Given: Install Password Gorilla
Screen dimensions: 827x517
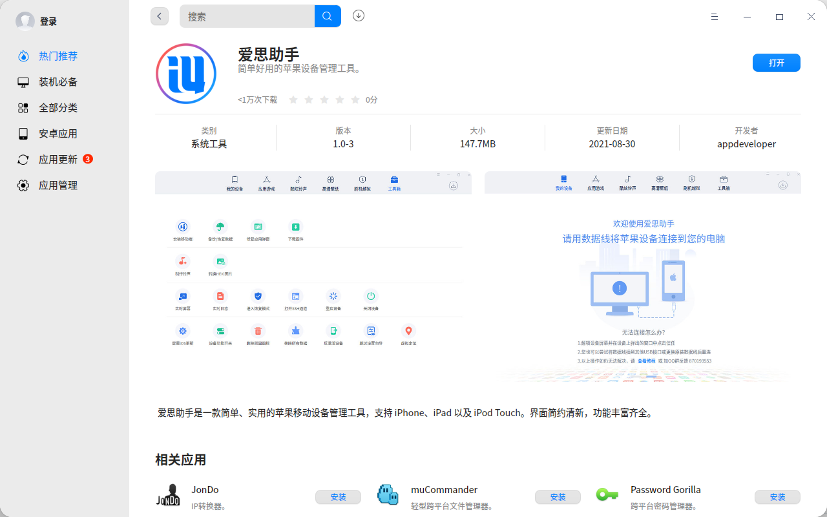Looking at the screenshot, I should click(x=777, y=497).
